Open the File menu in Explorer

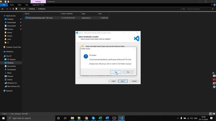pos(4,5)
